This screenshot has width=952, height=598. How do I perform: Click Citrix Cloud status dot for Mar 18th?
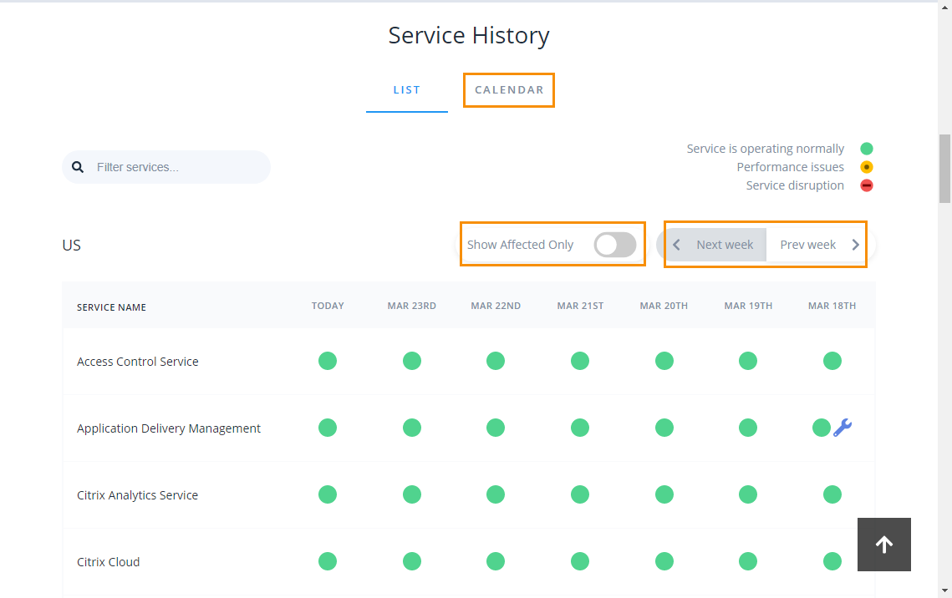832,561
